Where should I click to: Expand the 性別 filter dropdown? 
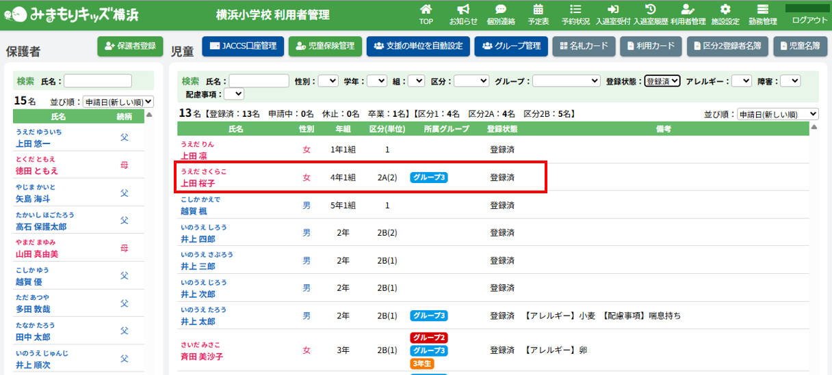[x=328, y=81]
